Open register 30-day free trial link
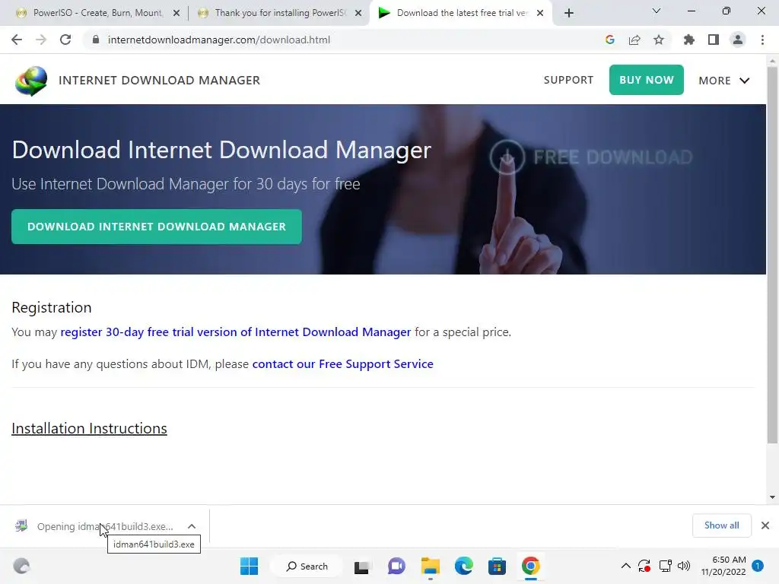Screen dimensions: 779x584 236,332
